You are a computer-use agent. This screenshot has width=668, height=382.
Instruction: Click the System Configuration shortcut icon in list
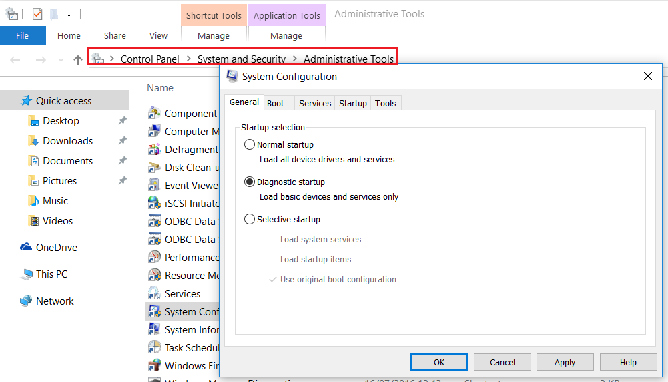point(154,311)
